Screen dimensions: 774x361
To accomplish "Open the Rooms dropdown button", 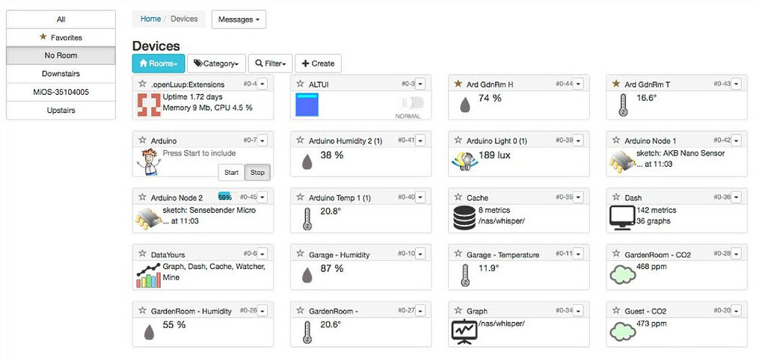I will point(159,63).
